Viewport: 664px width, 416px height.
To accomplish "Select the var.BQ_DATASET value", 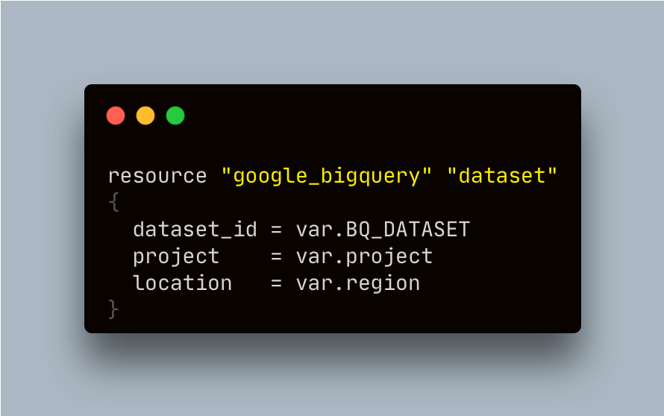I will click(383, 230).
